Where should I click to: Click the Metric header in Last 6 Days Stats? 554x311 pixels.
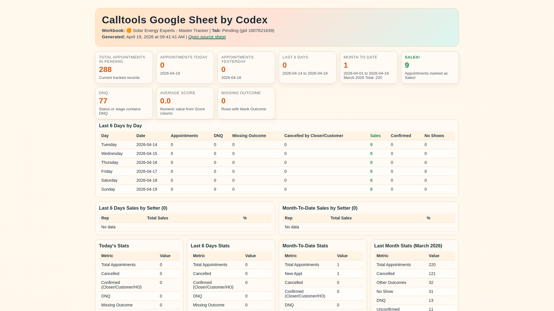pyautogui.click(x=199, y=256)
